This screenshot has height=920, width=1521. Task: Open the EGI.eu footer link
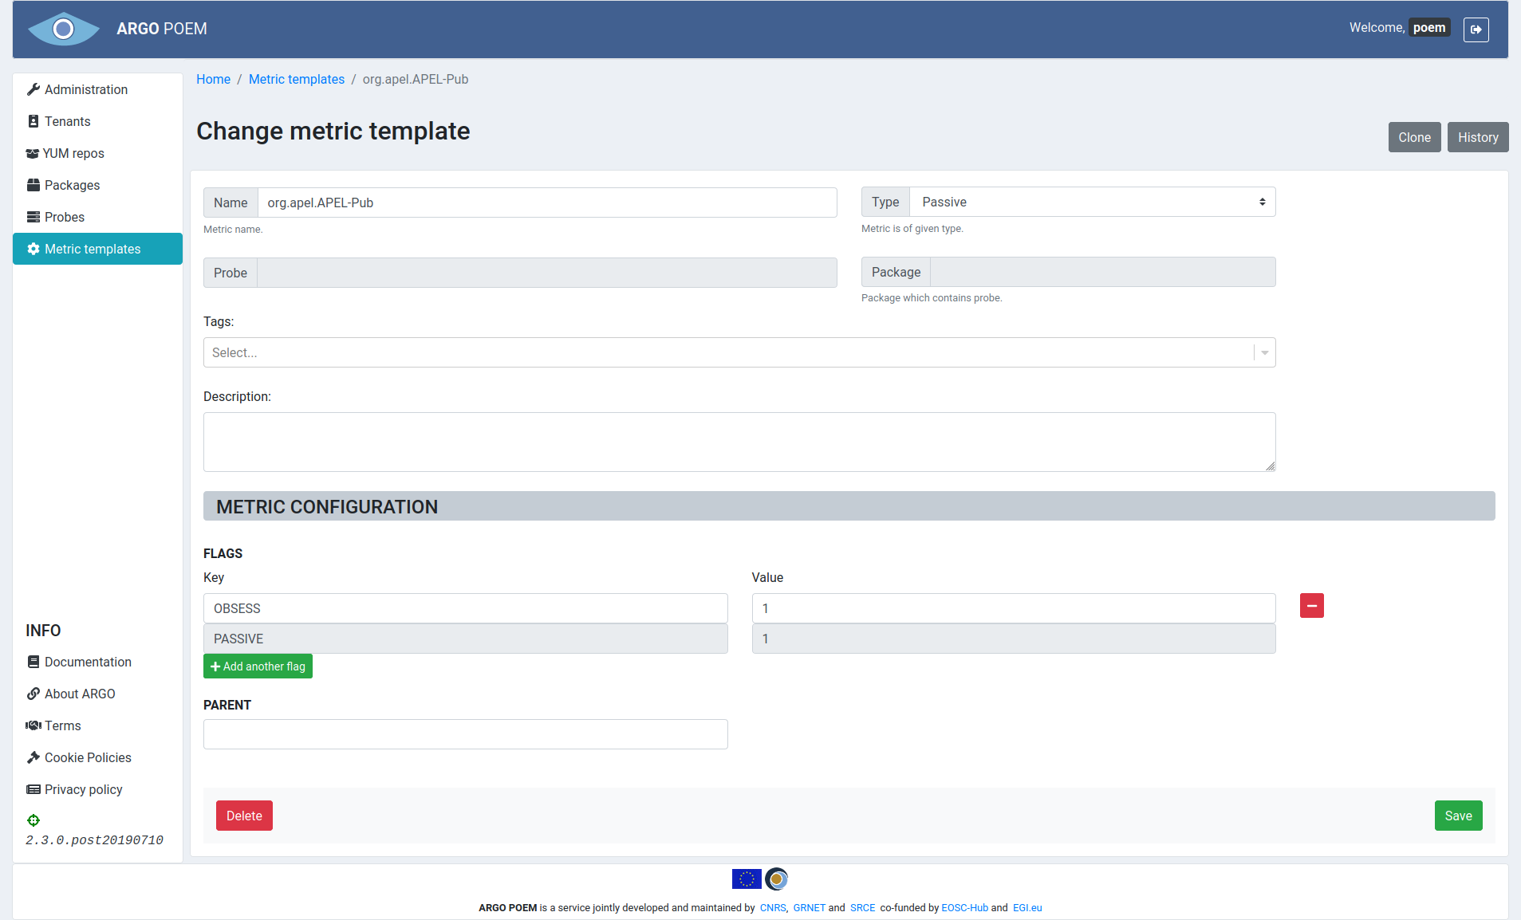(x=1027, y=908)
